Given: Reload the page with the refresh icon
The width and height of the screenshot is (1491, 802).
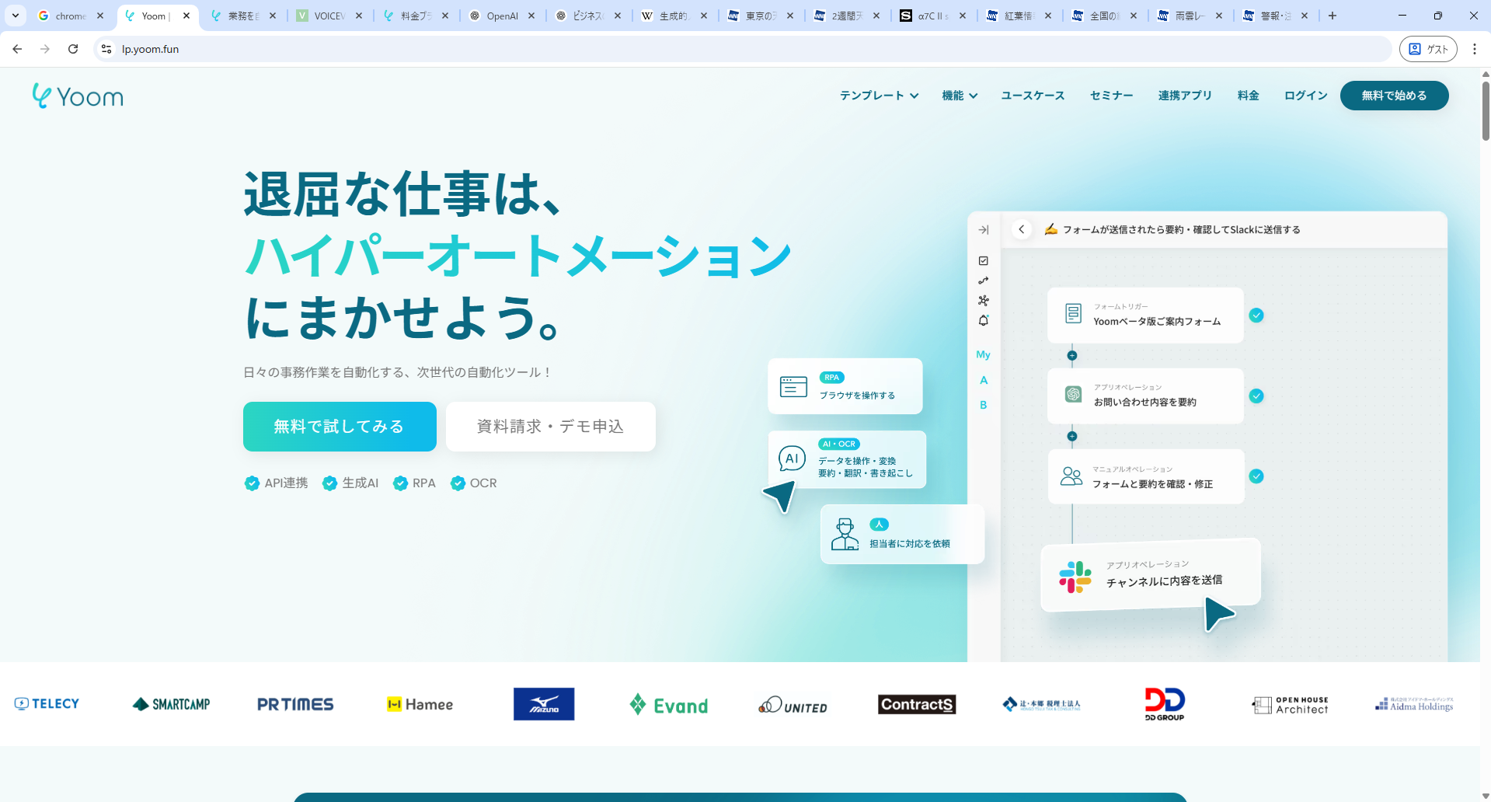Looking at the screenshot, I should (x=73, y=49).
